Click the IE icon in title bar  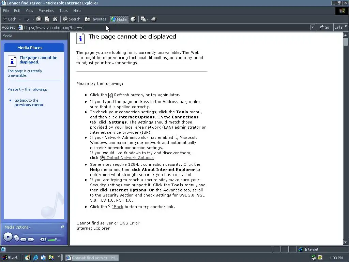point(3,3)
